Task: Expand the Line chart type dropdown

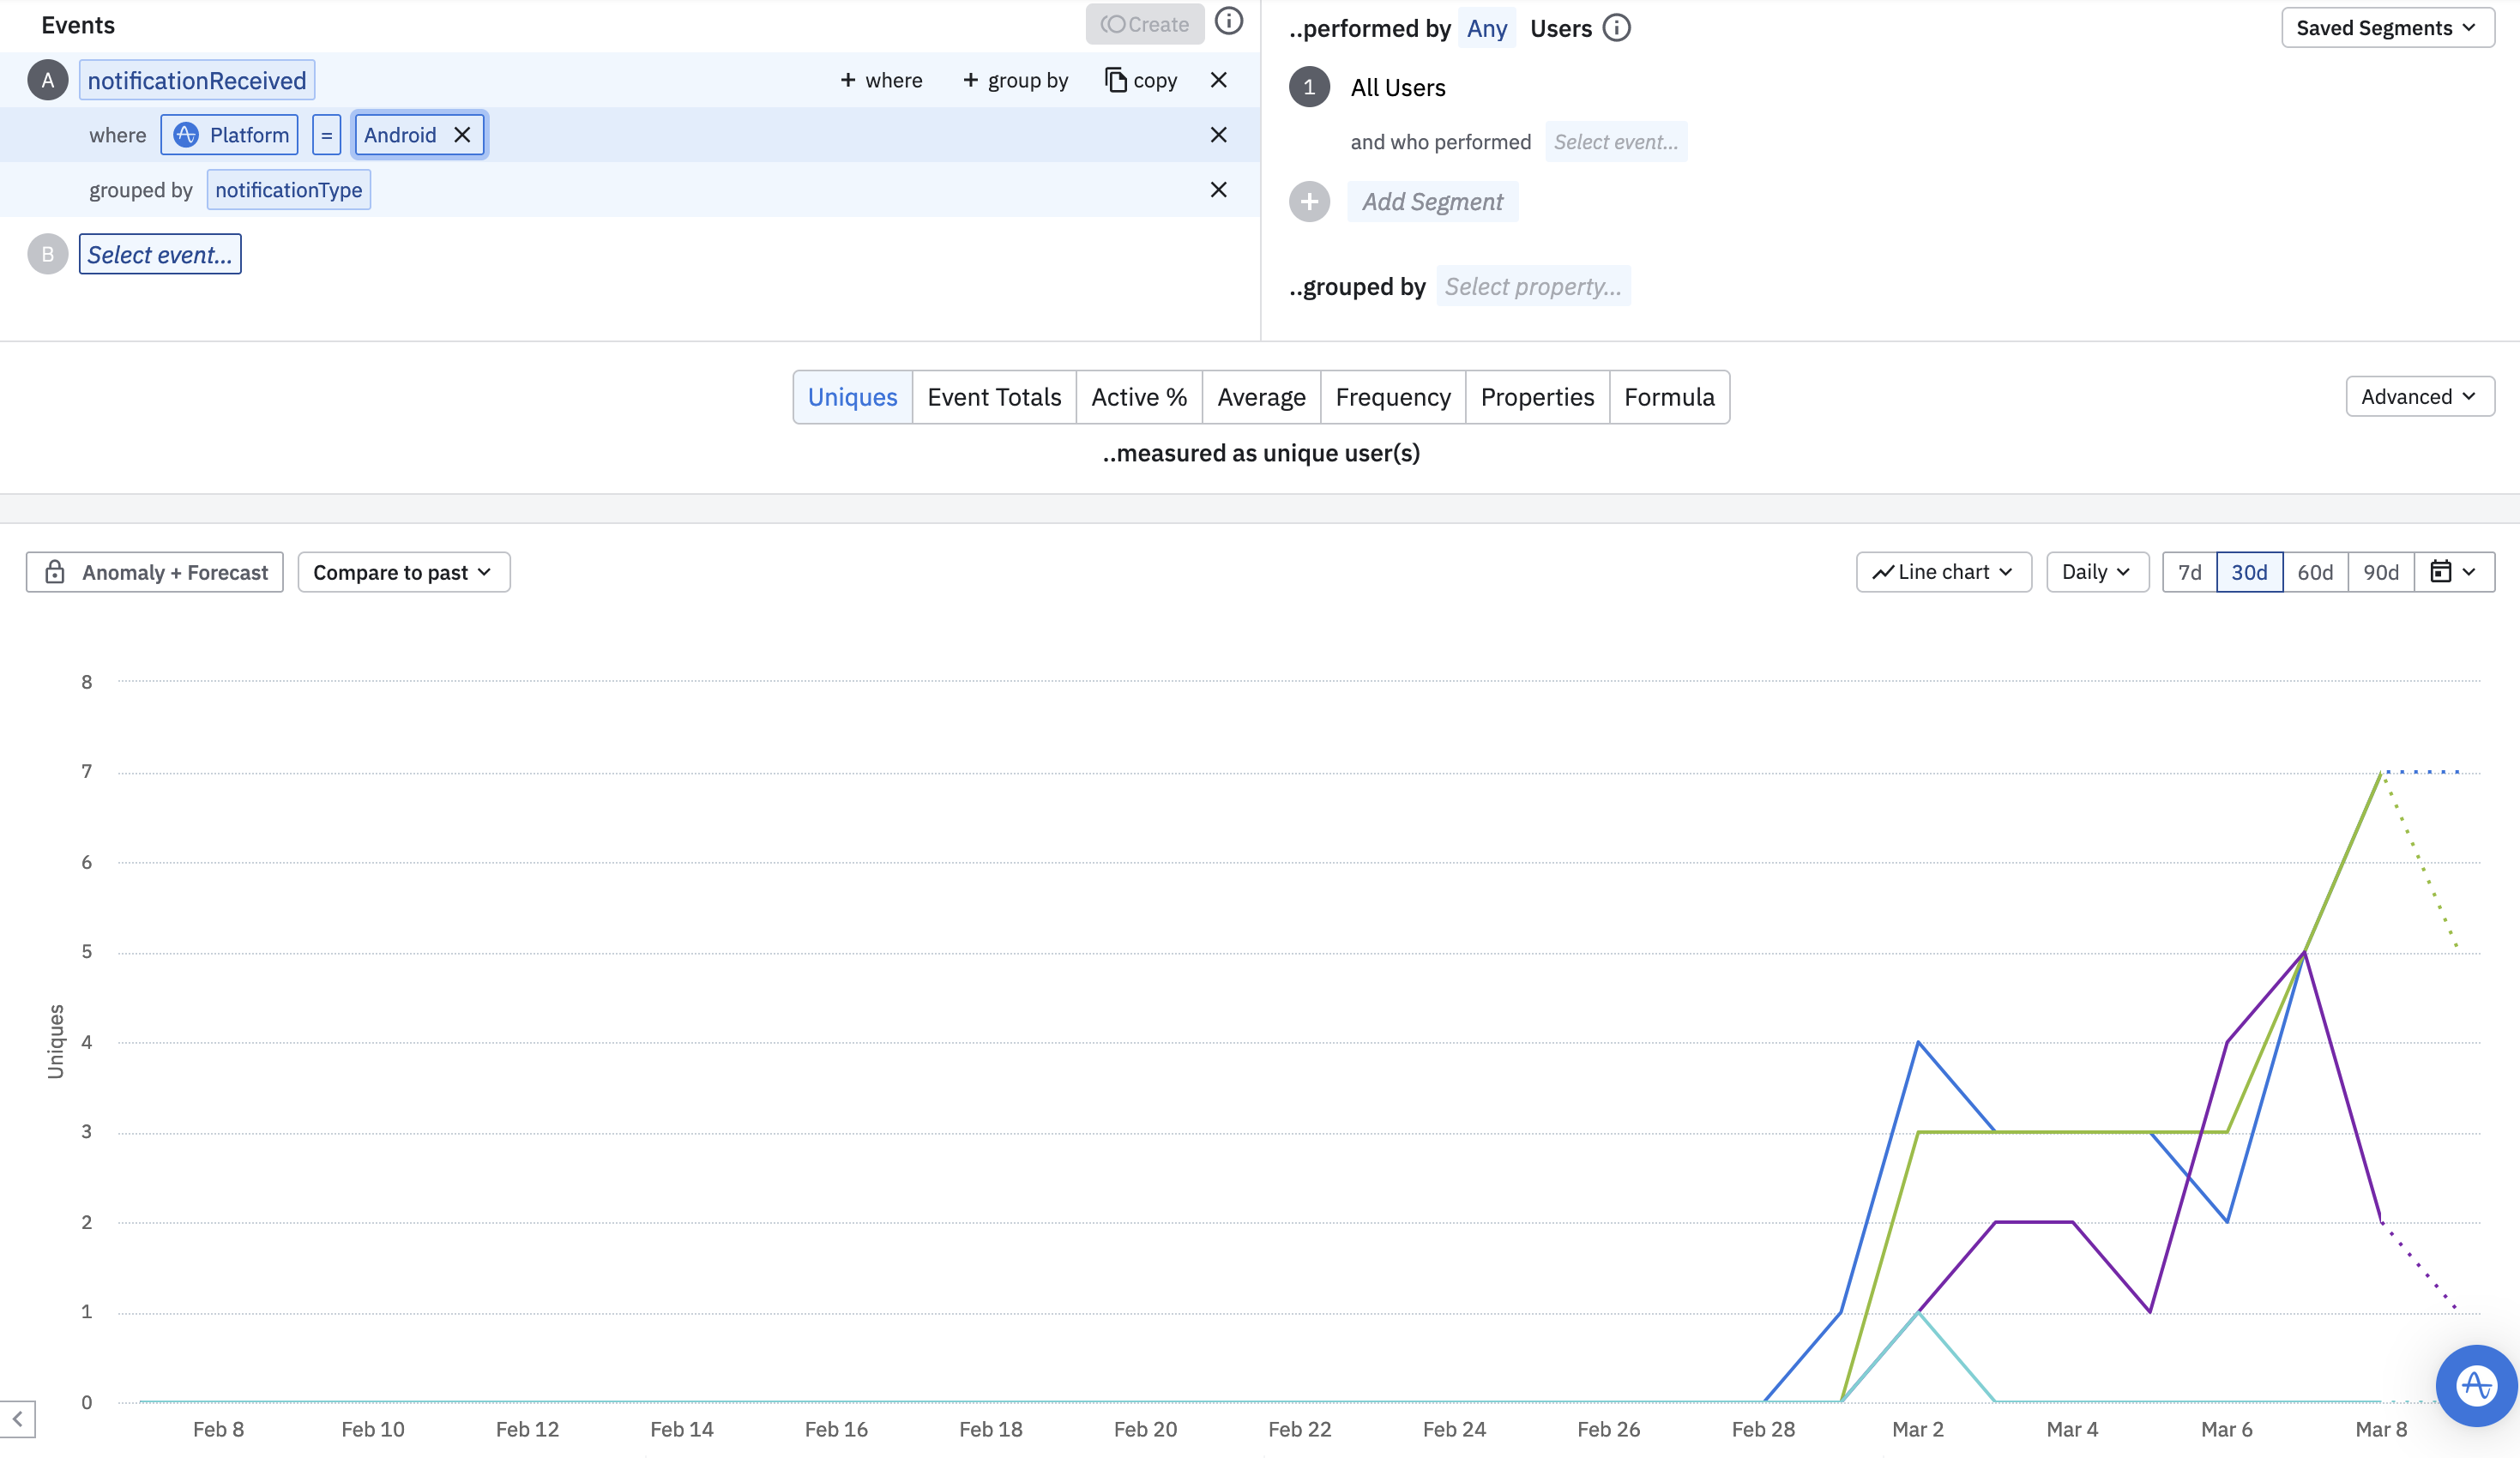Action: (x=1943, y=572)
